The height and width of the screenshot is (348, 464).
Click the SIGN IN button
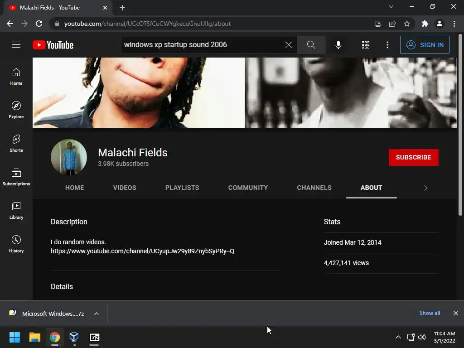pyautogui.click(x=425, y=45)
